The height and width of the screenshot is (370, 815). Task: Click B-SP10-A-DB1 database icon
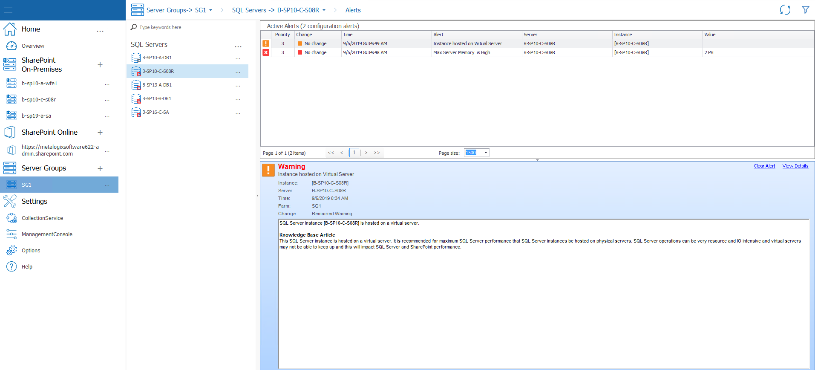tap(136, 58)
